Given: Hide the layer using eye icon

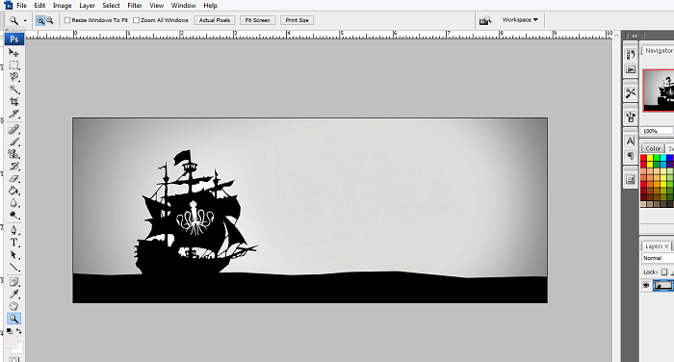Looking at the screenshot, I should [x=646, y=285].
